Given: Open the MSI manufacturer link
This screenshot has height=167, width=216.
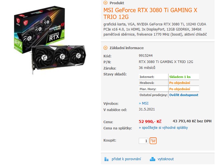Looking at the screenshot, I should tap(144, 103).
